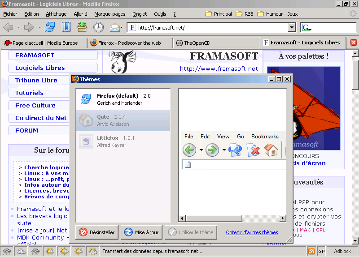
Task: Click the home icon in theme preview
Action: [271, 150]
